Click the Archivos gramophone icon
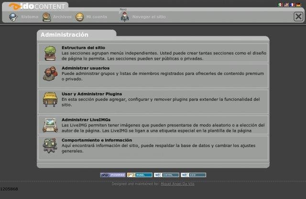This screenshot has height=199, width=306. [47, 17]
